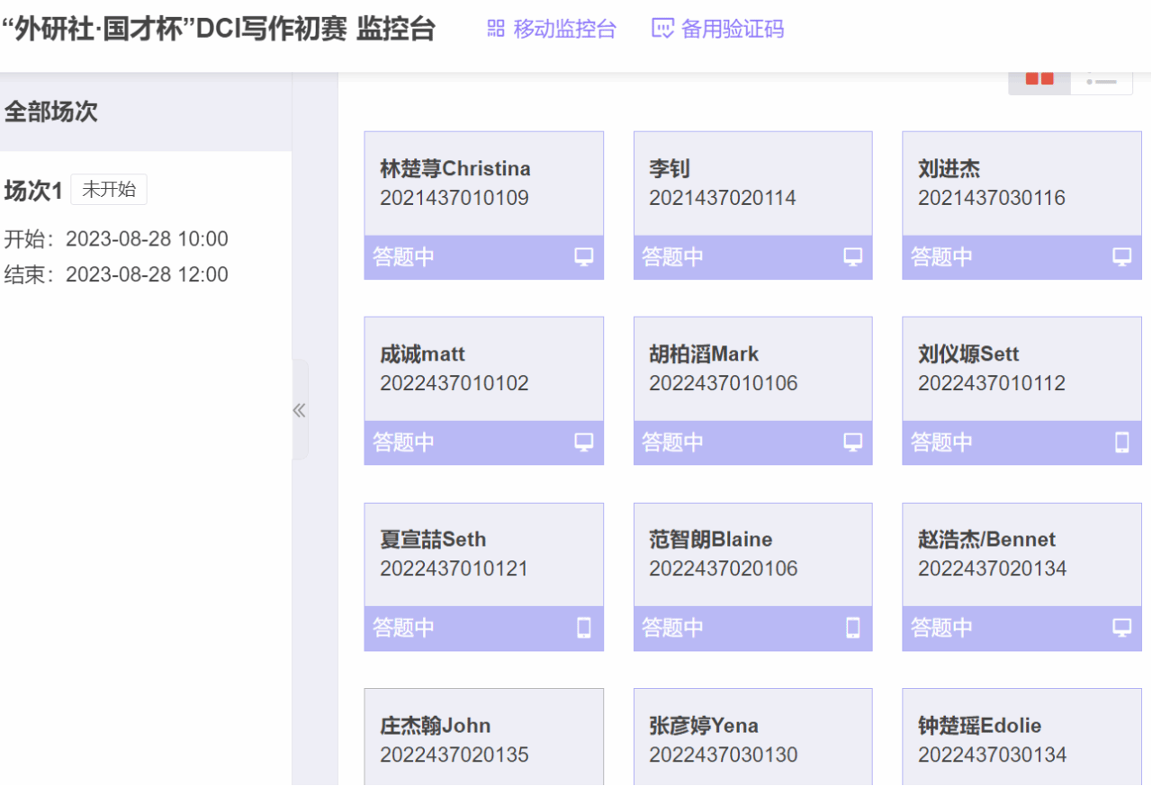Select 场次1 session in sidebar
The height and width of the screenshot is (786, 1152).
[33, 191]
